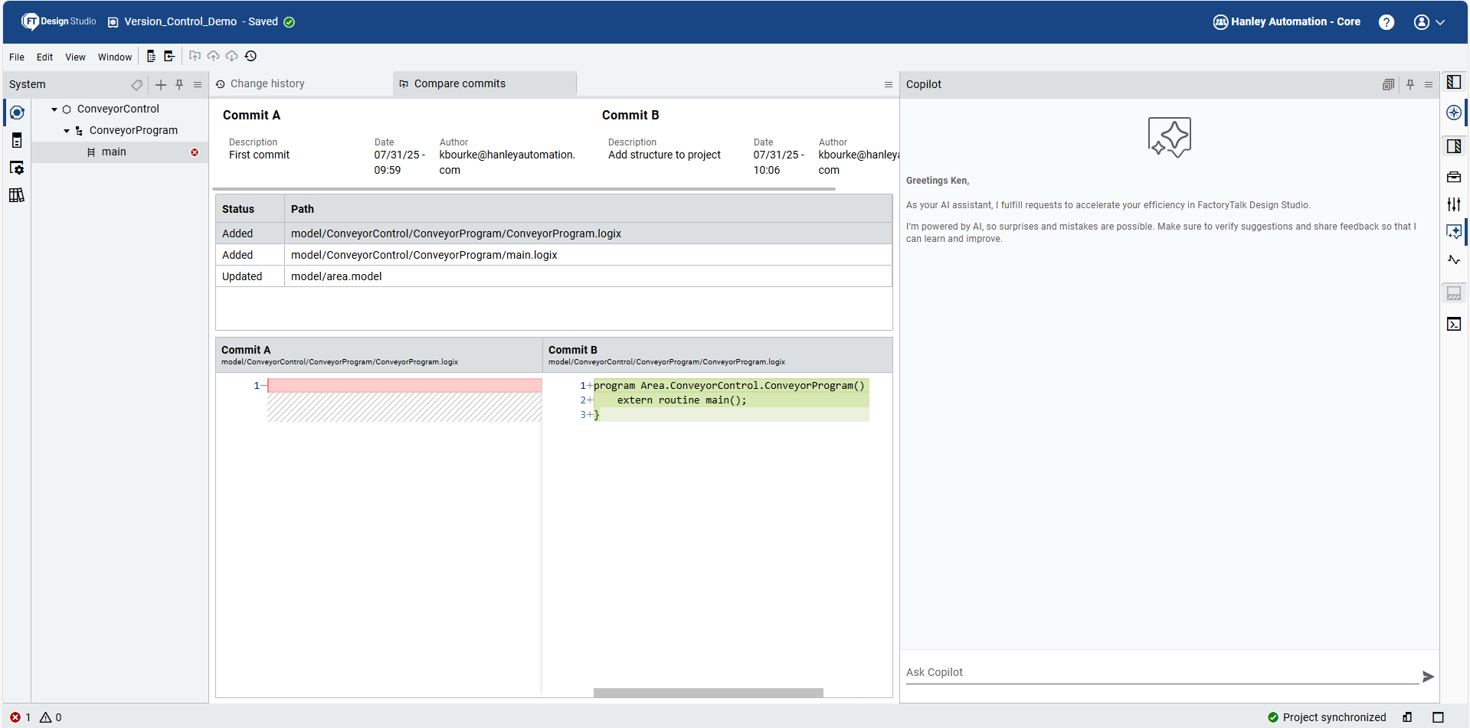
Task: Click the red error badge on main
Action: [x=195, y=152]
